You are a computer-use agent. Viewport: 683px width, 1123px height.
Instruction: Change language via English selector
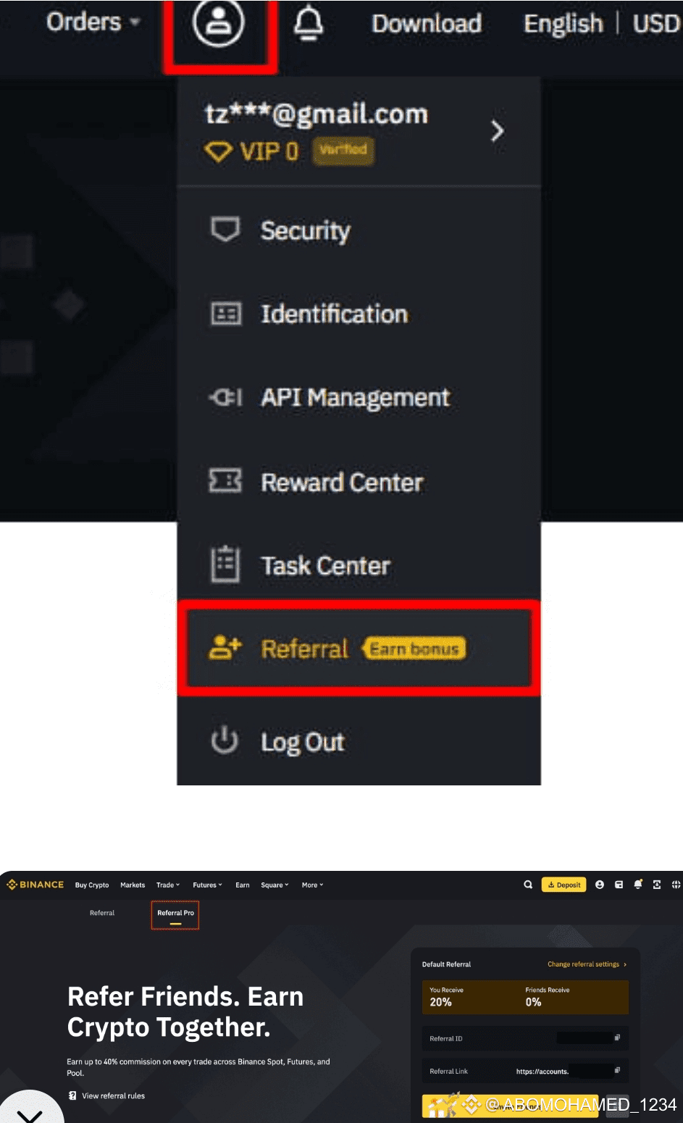click(563, 23)
